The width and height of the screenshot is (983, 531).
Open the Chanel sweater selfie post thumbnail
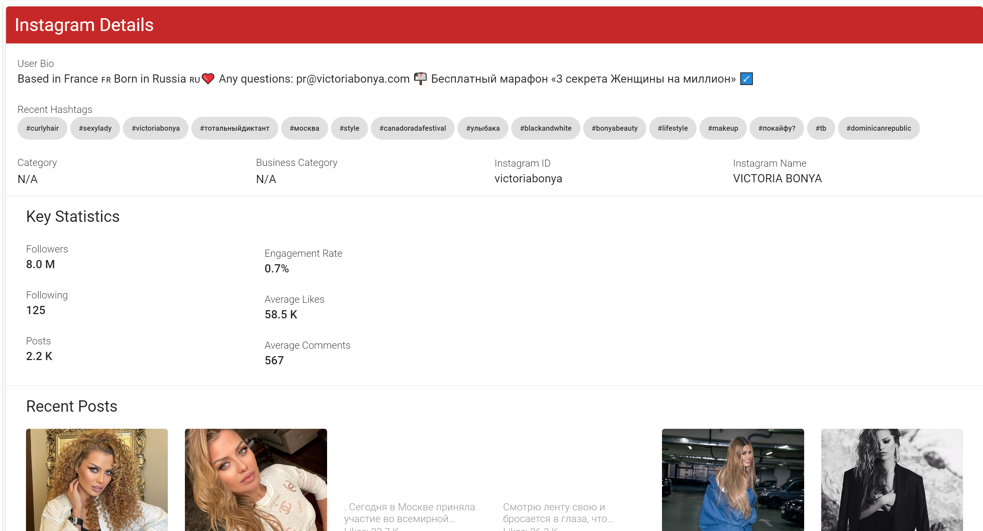click(256, 480)
